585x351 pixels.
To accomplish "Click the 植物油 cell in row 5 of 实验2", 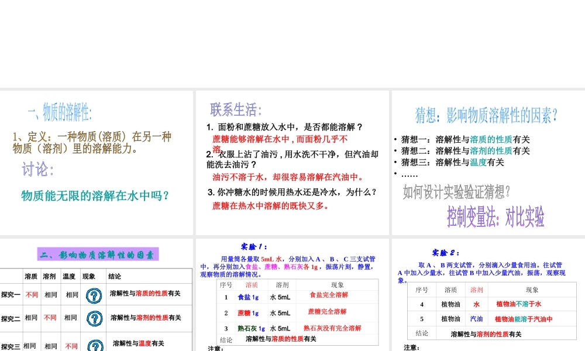I will (x=450, y=319).
